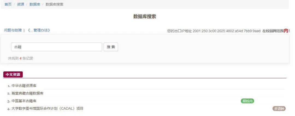Click the 在校园网范围内 status text
The height and width of the screenshot is (116, 295).
275,31
